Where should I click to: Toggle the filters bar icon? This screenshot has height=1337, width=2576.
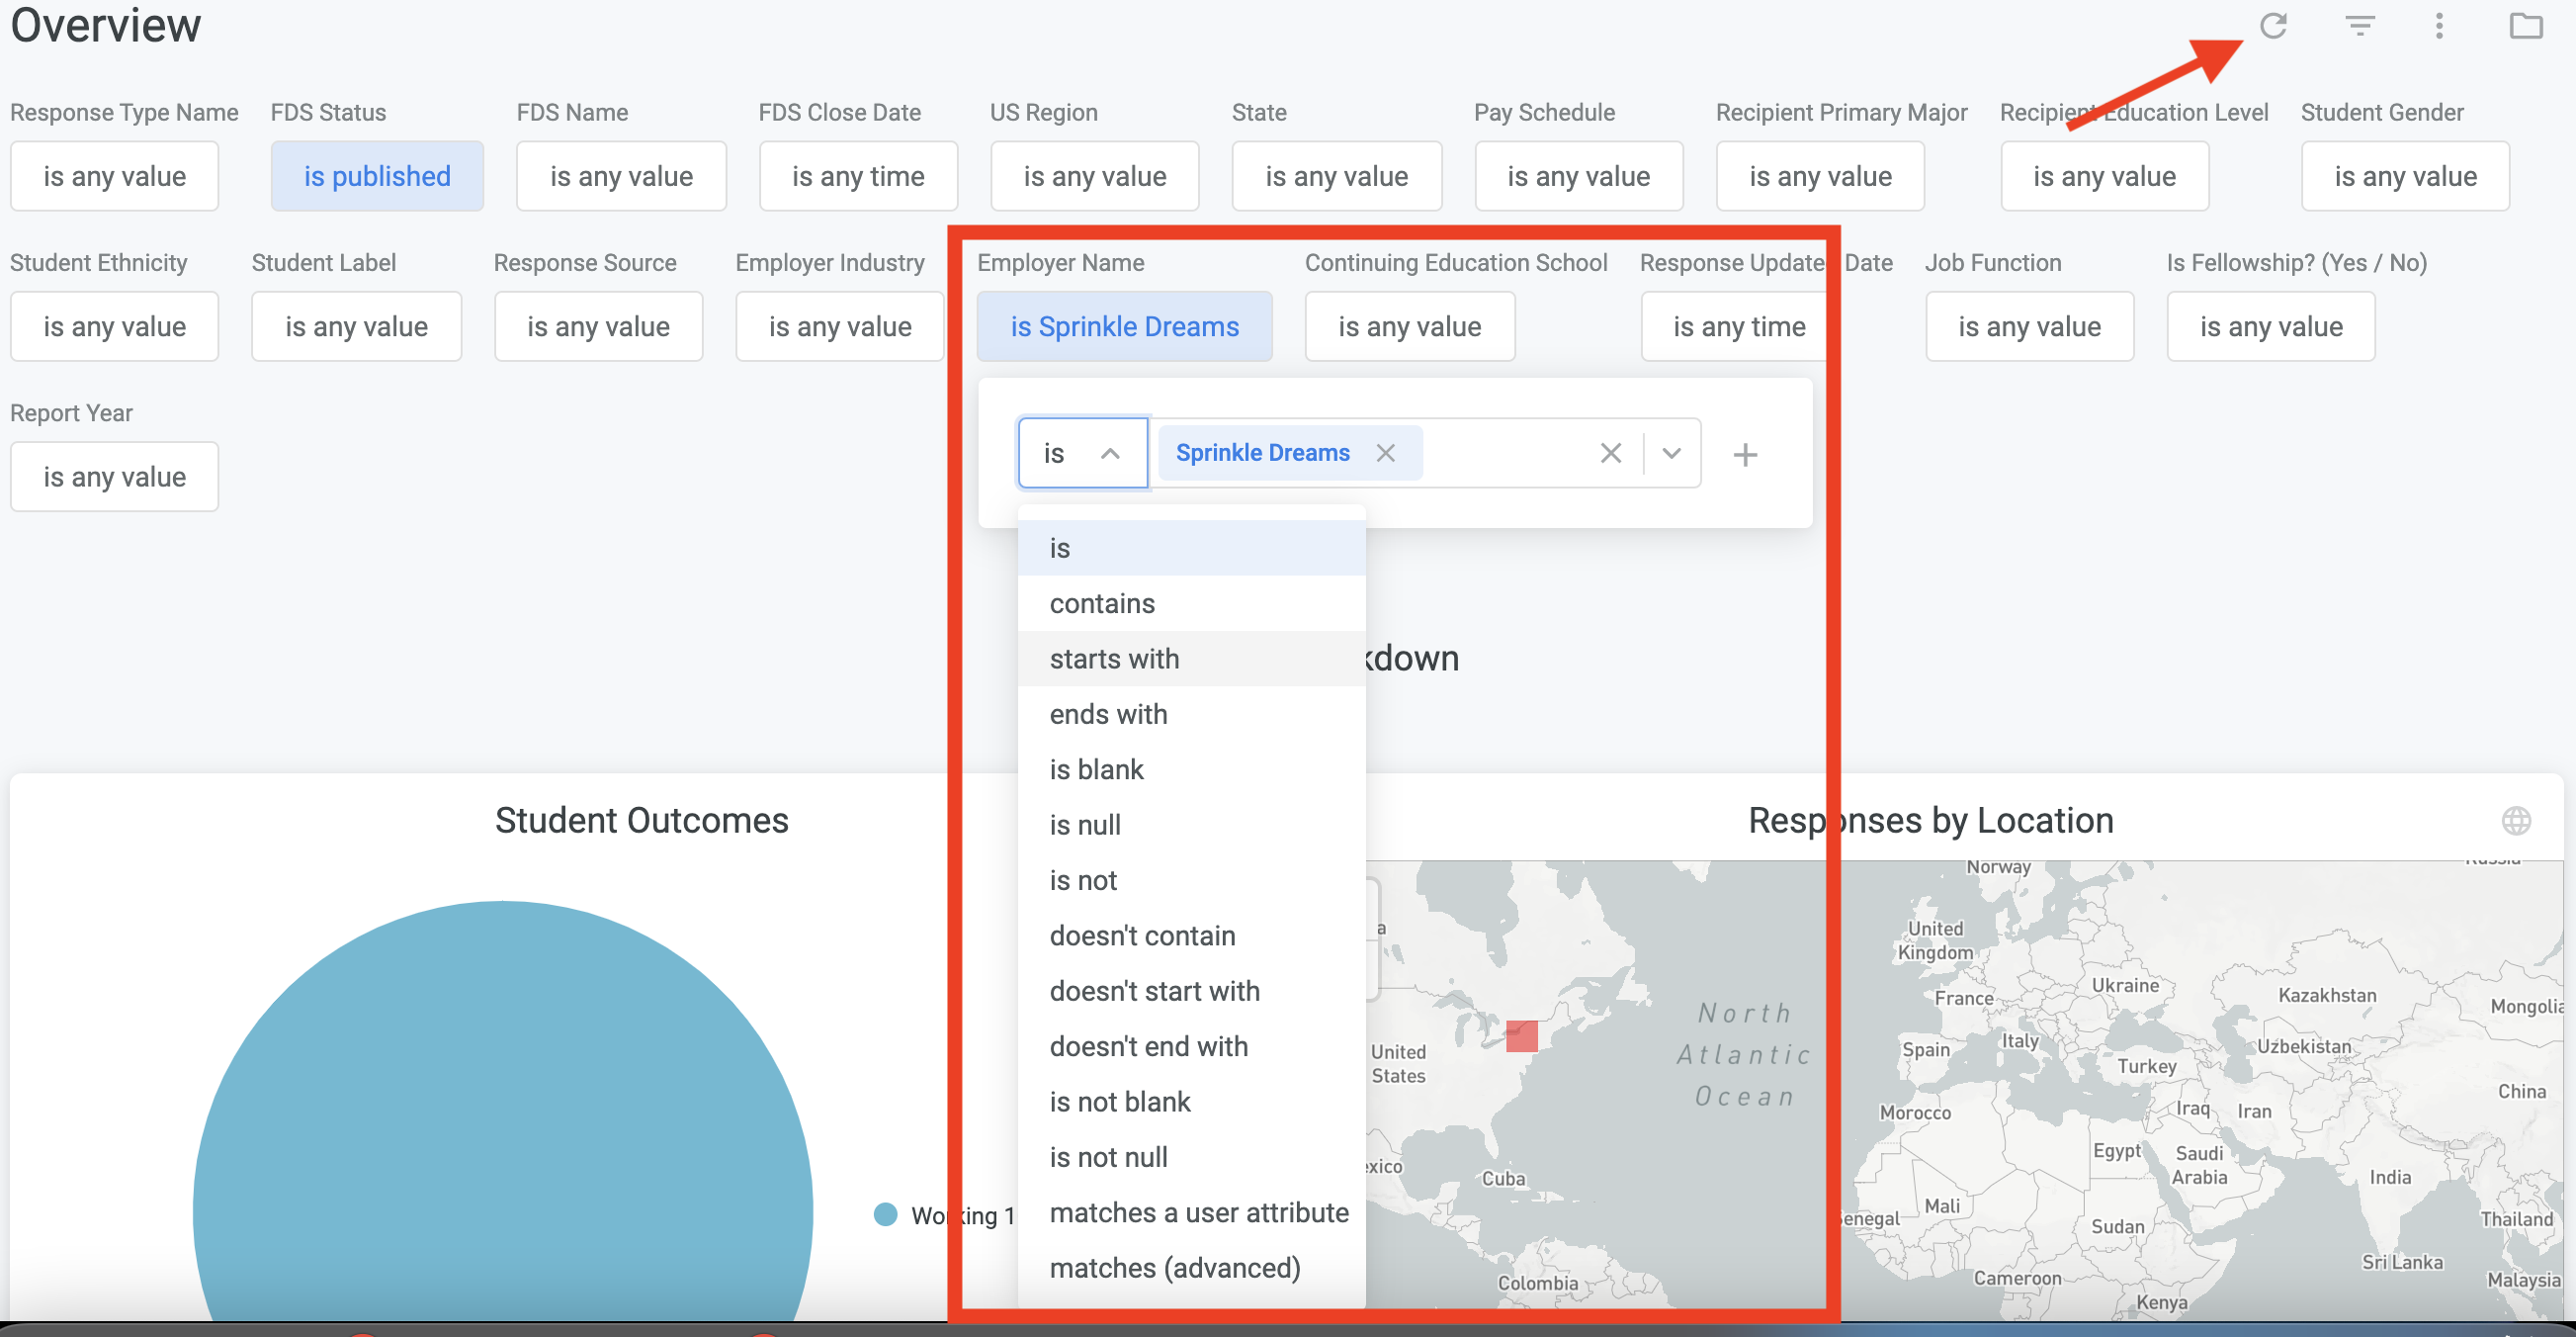coord(2360,26)
